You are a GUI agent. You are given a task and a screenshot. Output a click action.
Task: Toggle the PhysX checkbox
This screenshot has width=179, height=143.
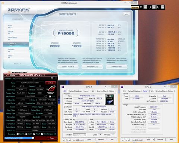(x=34, y=134)
